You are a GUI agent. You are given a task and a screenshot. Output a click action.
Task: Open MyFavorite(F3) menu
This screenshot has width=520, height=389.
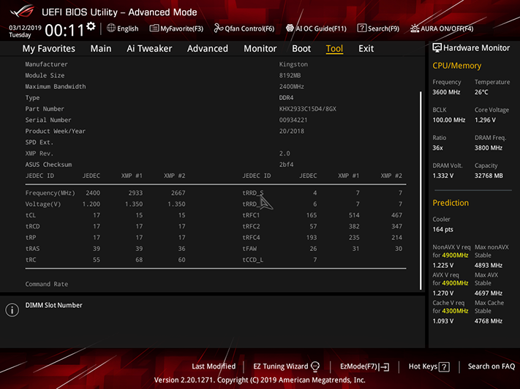pos(176,28)
